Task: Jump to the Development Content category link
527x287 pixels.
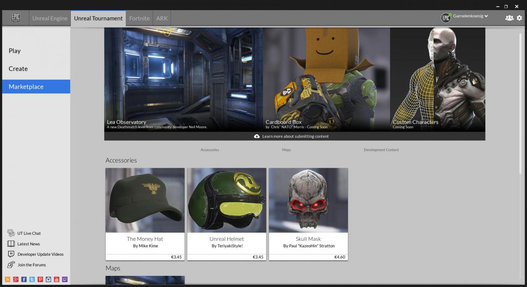Action: click(x=381, y=150)
